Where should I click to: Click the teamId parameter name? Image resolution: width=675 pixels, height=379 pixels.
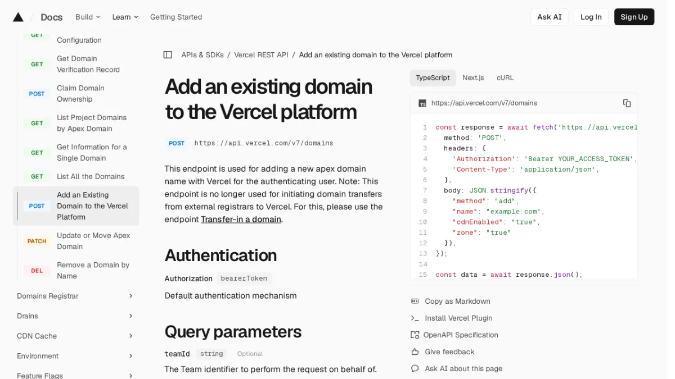pyautogui.click(x=177, y=354)
